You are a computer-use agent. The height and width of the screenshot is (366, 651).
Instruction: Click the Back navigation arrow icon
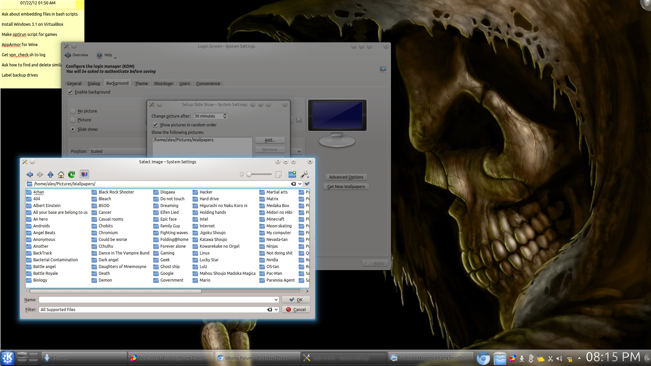(30, 175)
